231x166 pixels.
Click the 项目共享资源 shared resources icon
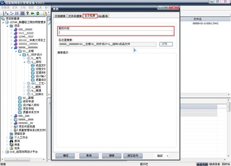pyautogui.click(x=15, y=126)
